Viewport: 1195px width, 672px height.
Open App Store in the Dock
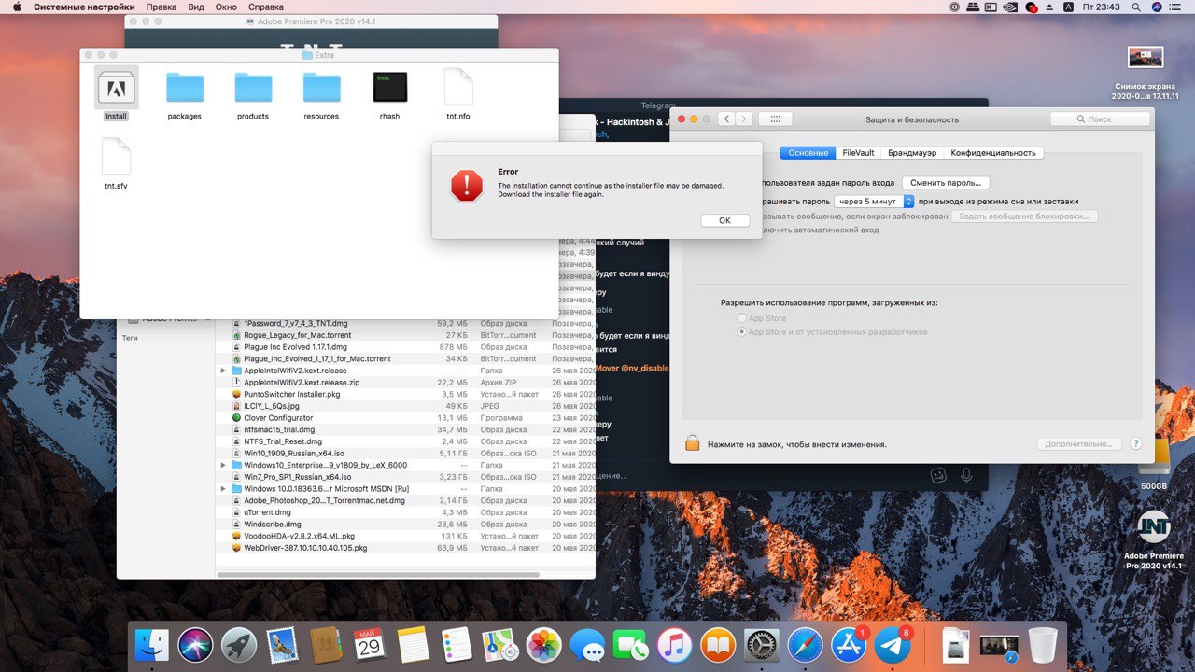[x=849, y=645]
